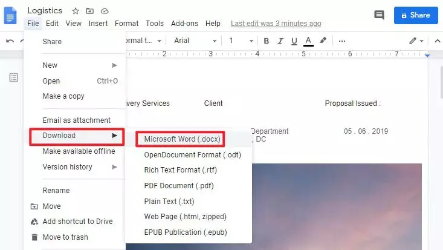Open the Insert menu
The image size is (443, 250).
(98, 24)
